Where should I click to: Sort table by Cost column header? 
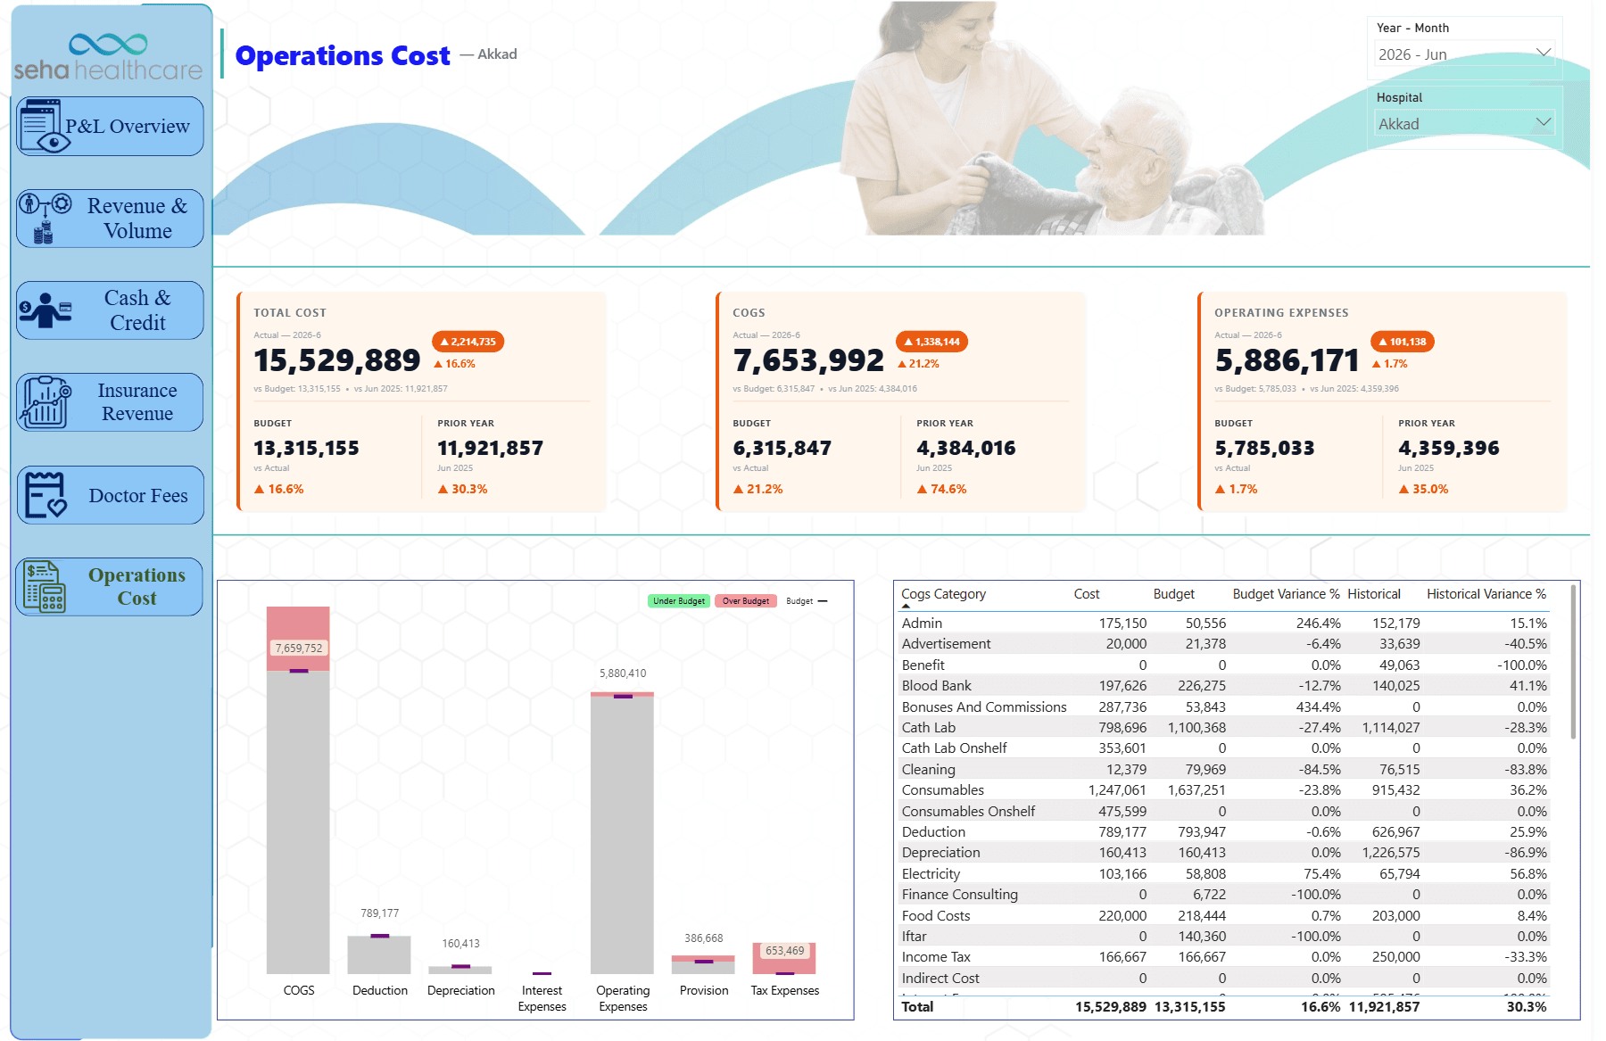pyautogui.click(x=1086, y=594)
